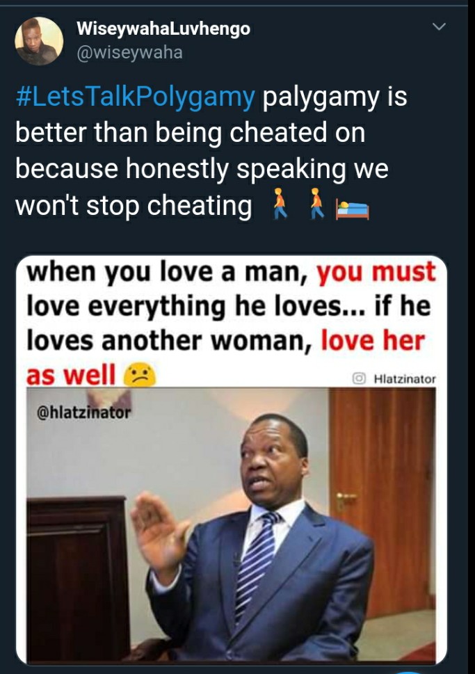This screenshot has width=475, height=674.
Task: Select the bed emoji in the tweet
Action: coord(353,210)
